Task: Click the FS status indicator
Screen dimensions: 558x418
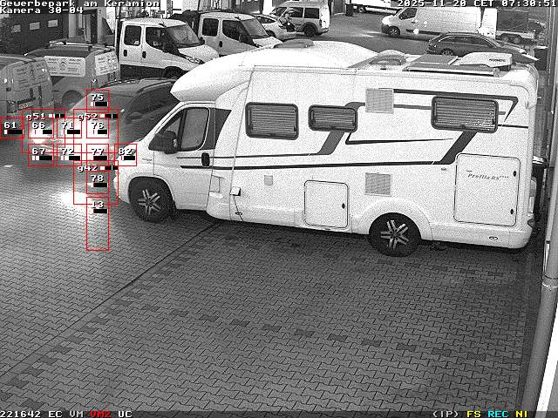Action: click(x=473, y=414)
